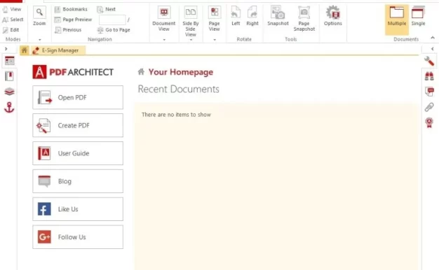Click the Zoom magnifier tool

point(39,16)
